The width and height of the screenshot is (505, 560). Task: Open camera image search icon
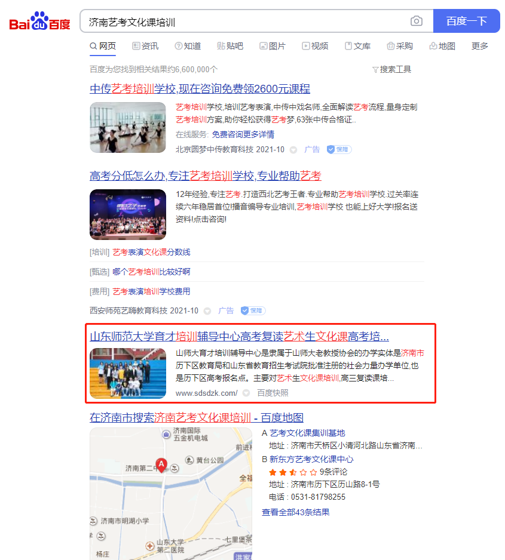coord(417,21)
